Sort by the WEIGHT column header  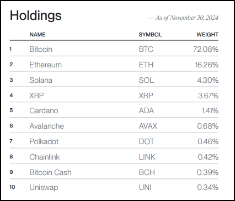pyautogui.click(x=207, y=35)
